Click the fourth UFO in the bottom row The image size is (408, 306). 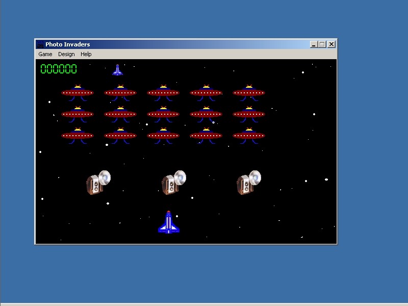pyautogui.click(x=206, y=136)
